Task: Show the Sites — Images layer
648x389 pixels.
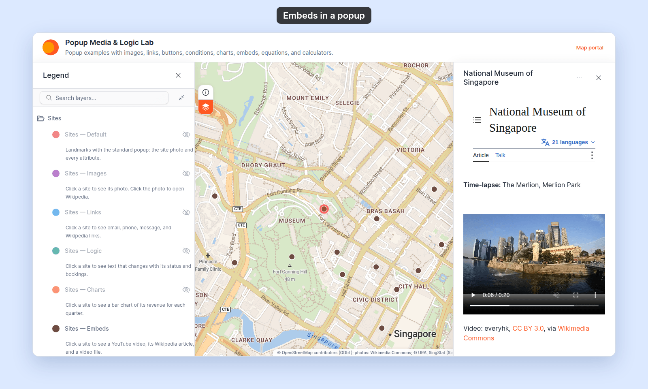Action: pos(186,173)
